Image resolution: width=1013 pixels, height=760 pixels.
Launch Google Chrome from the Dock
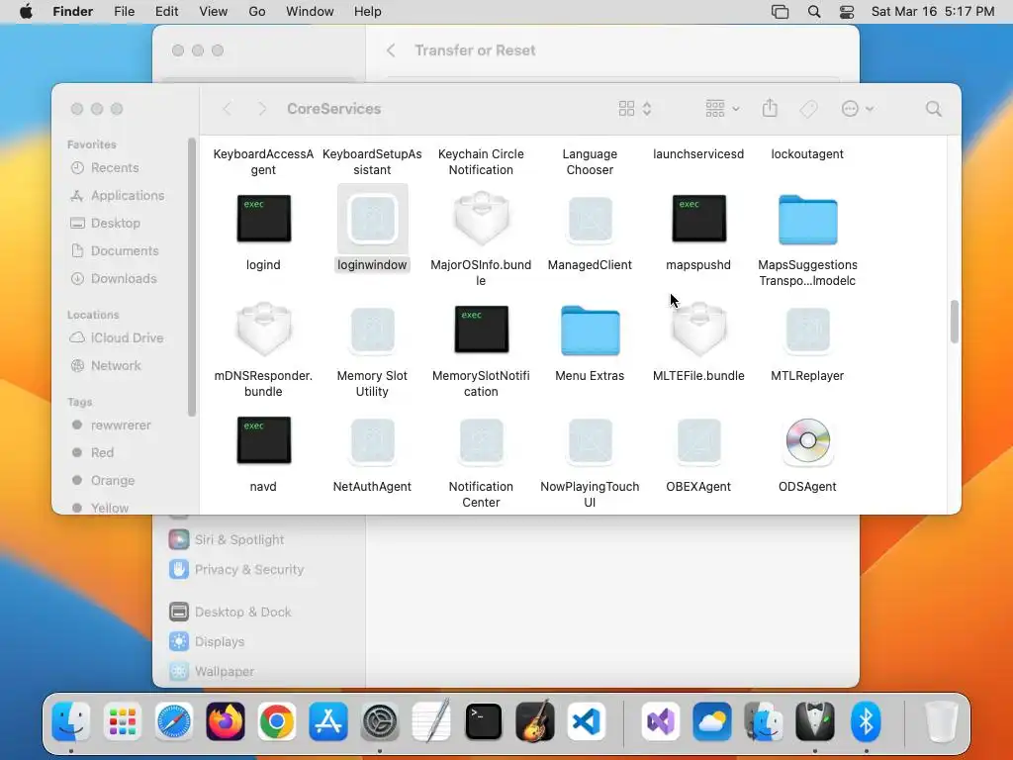[277, 721]
